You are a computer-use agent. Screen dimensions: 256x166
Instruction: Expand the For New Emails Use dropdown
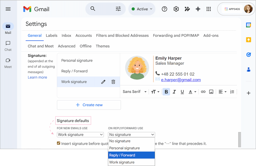pos(80,135)
